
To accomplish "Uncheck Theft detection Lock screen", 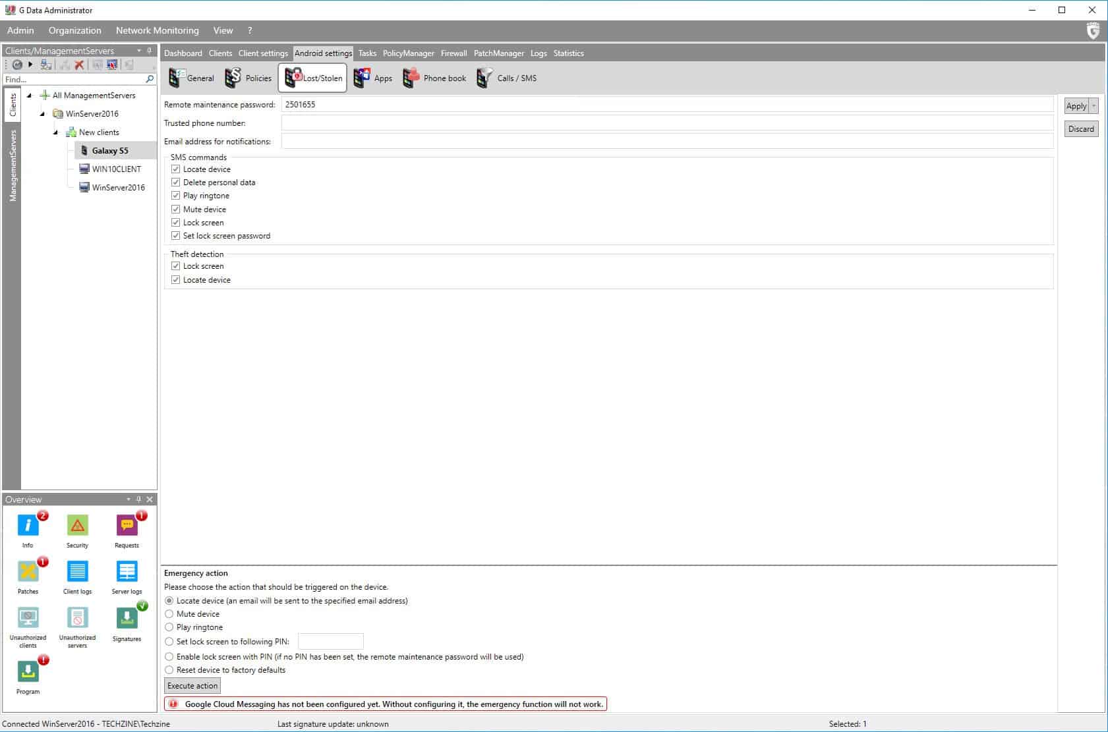I will click(x=176, y=266).
